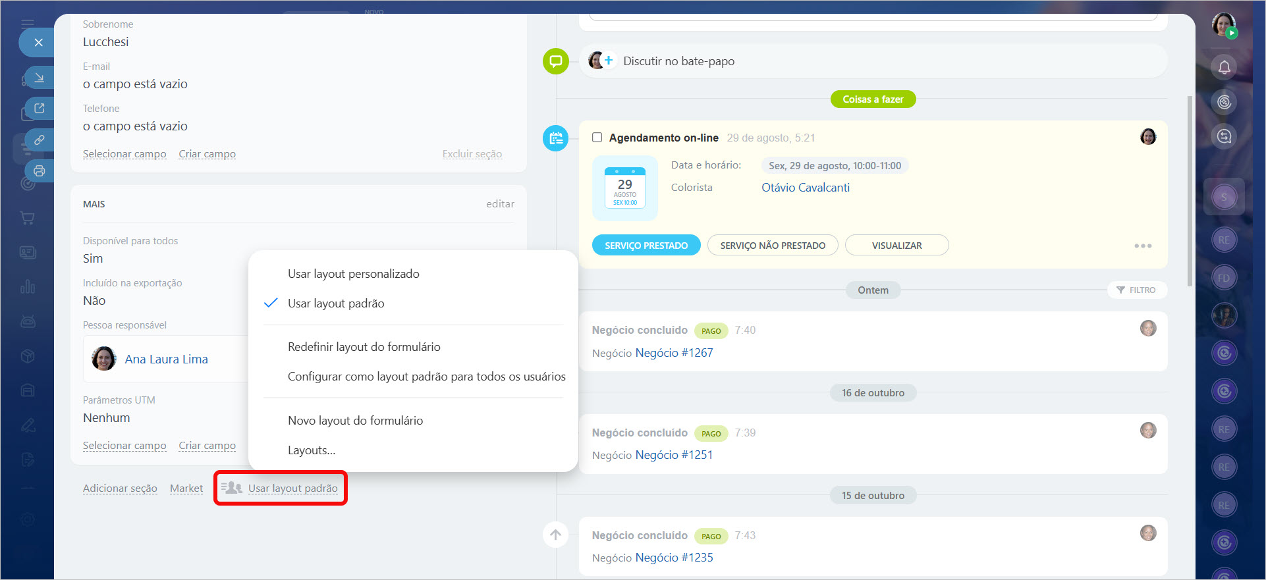The width and height of the screenshot is (1266, 580).
Task: Click the timeline vertical scrollbar
Action: click(x=1189, y=191)
